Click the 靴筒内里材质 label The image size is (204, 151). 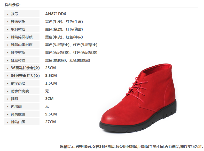click(22, 45)
